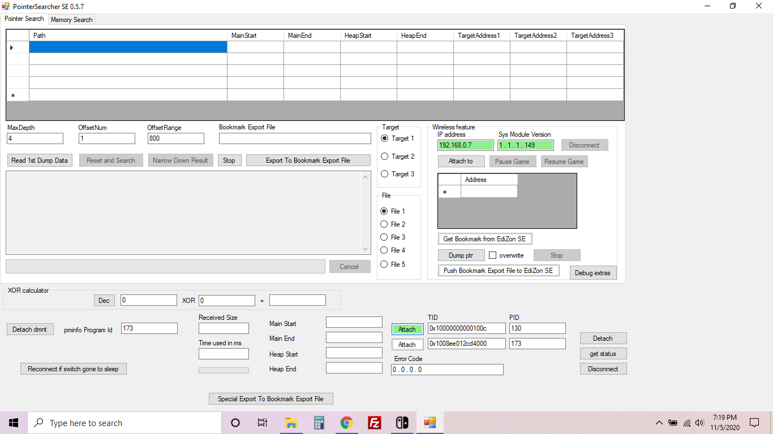Click the PointerSearcher taskbar icon

coord(430,423)
